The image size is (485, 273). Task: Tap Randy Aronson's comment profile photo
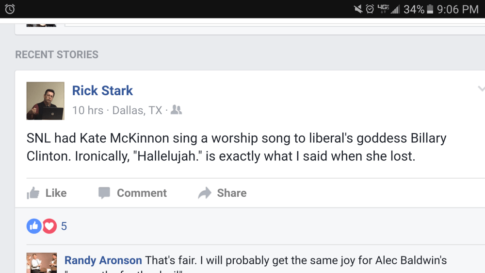pyautogui.click(x=41, y=263)
